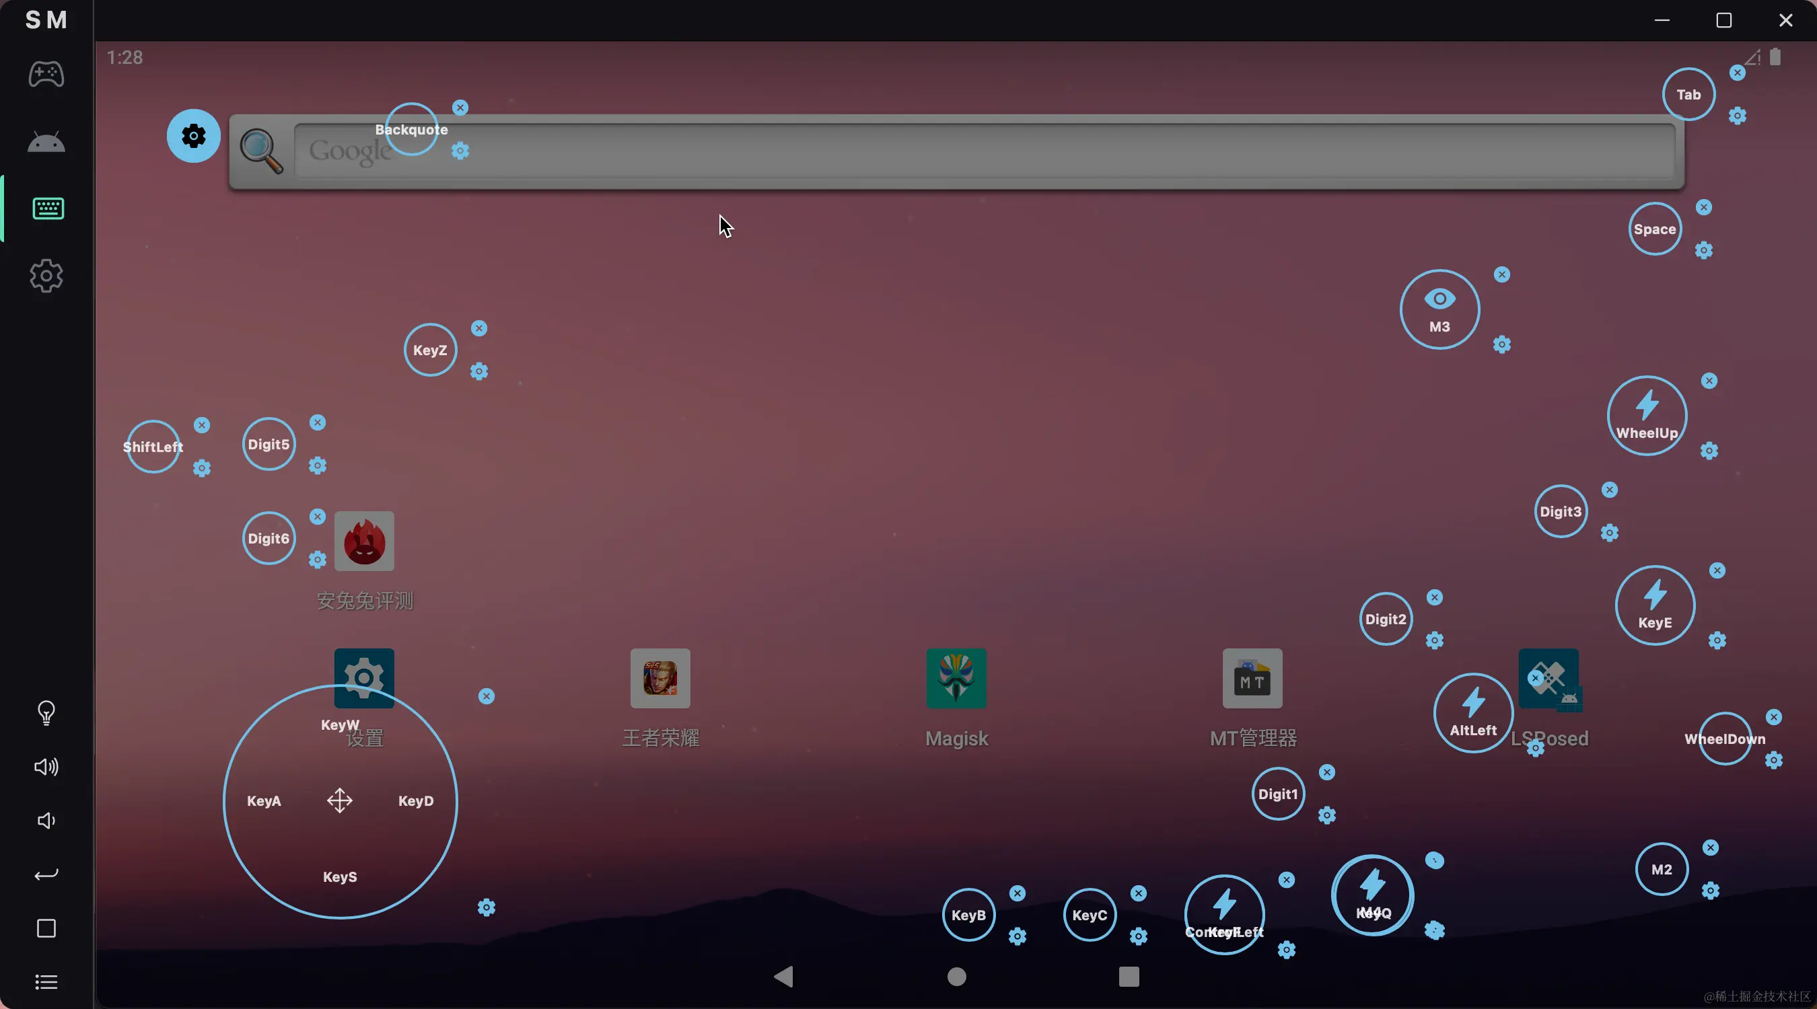This screenshot has height=1009, width=1817.
Task: Click the sidebar menu list icon
Action: [x=46, y=981]
